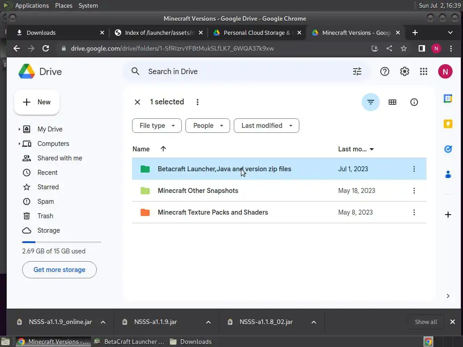Open Drive help and support icon

384,71
